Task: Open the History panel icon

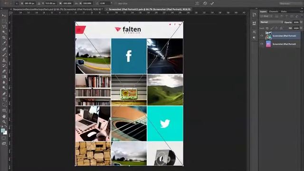Action: point(254,15)
